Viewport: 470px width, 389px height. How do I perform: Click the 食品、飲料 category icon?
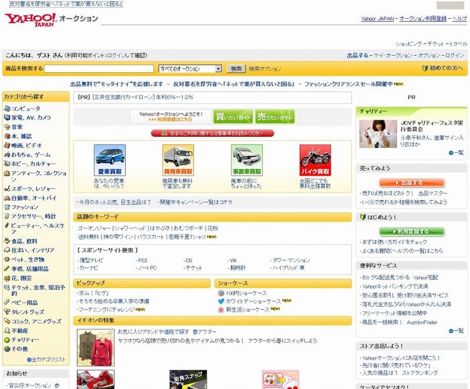[x=7, y=241]
